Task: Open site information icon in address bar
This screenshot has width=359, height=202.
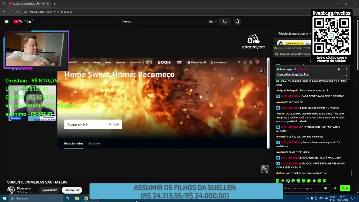Action: click(26, 12)
